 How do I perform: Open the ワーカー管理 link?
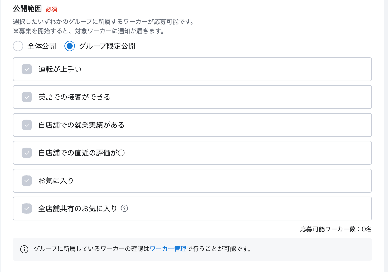point(168,249)
